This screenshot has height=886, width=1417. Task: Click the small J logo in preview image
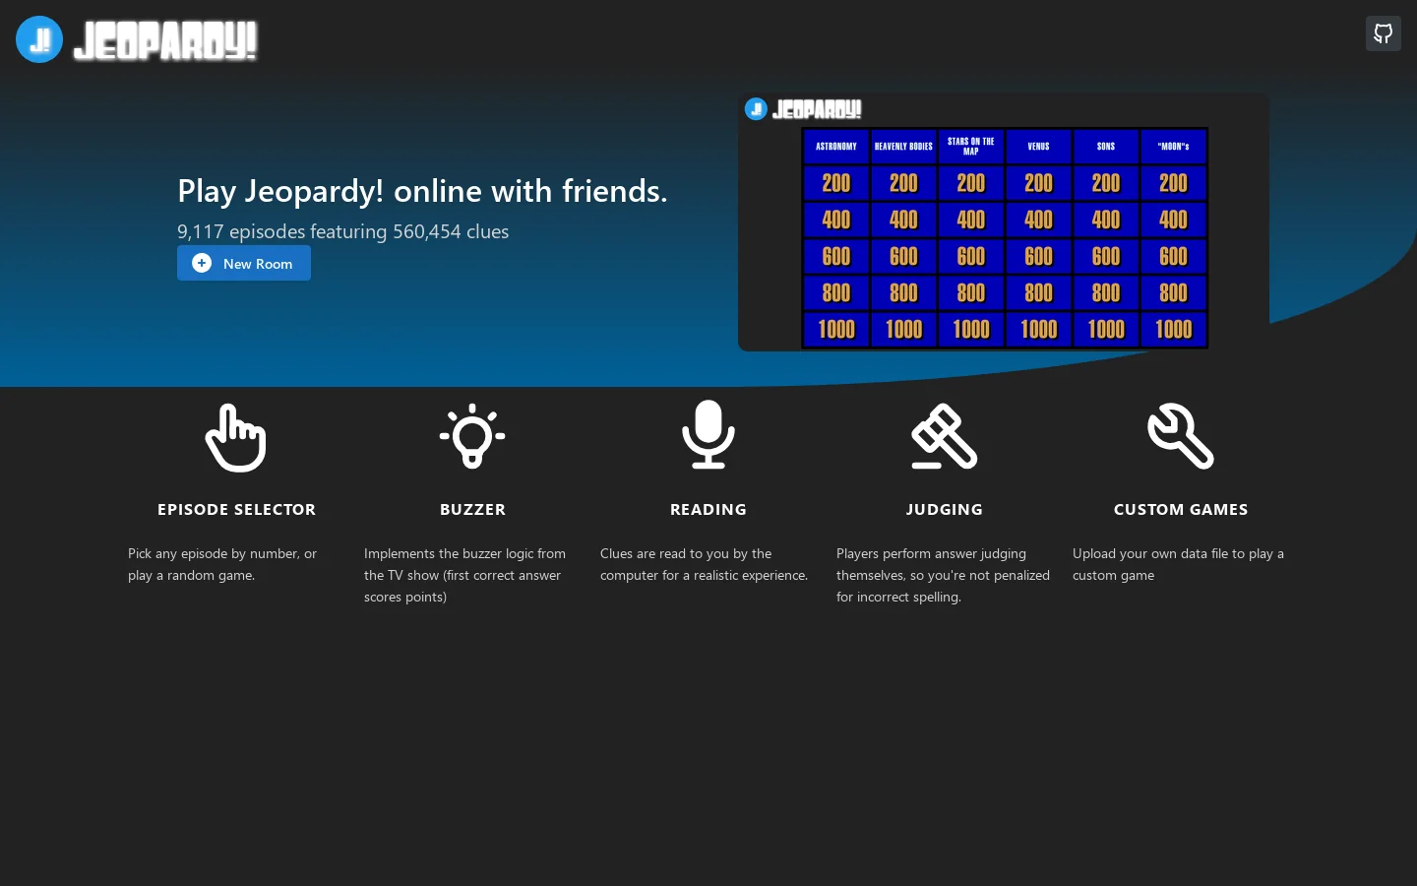click(756, 109)
